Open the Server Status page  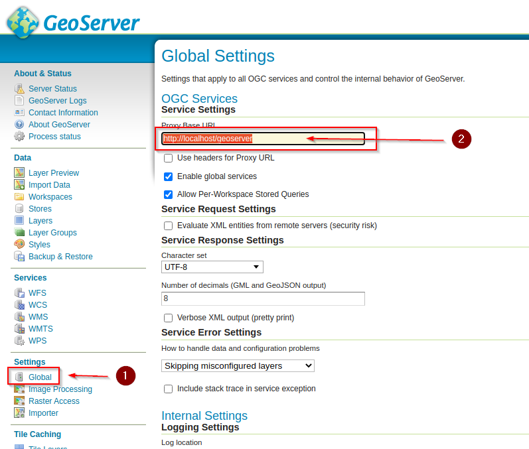click(x=52, y=89)
